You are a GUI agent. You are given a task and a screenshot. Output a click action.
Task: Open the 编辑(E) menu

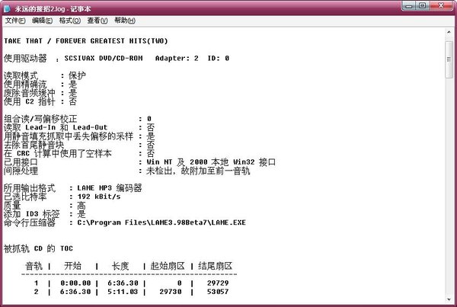[x=42, y=21]
